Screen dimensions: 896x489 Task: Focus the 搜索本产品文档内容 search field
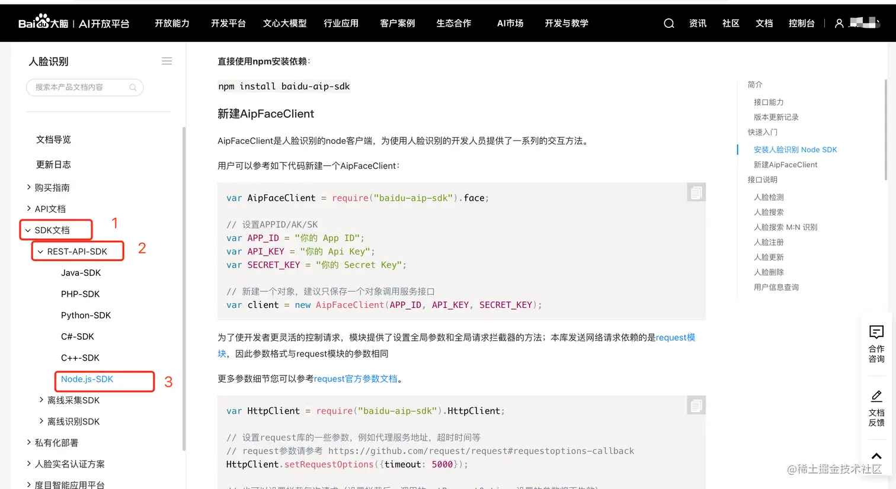(85, 87)
